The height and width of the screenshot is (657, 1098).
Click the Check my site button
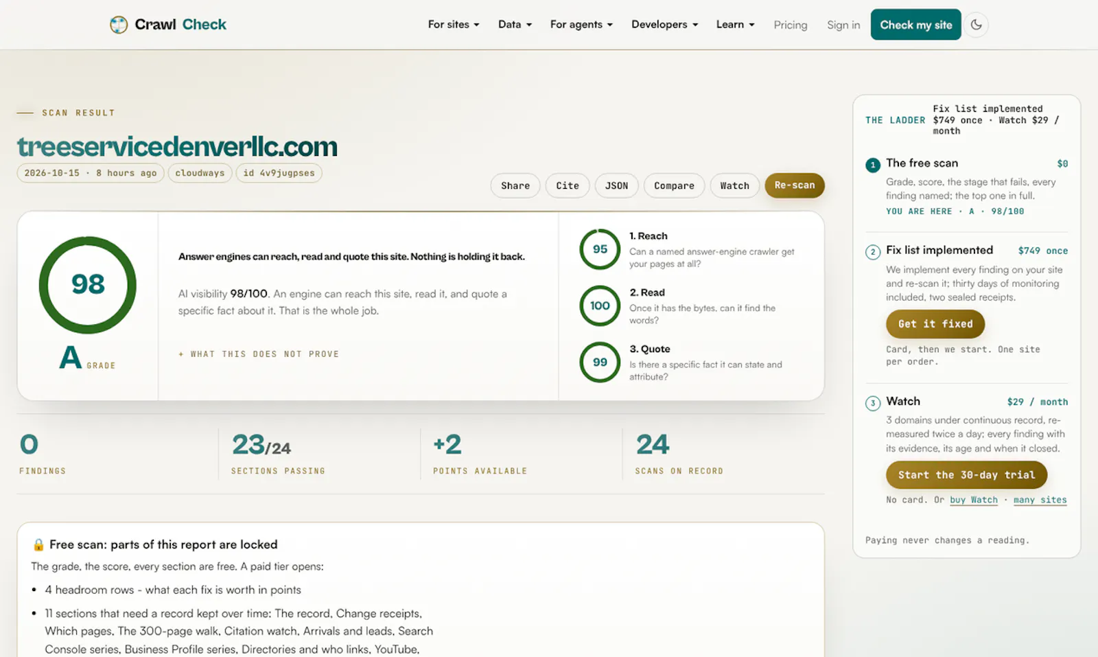click(x=916, y=25)
